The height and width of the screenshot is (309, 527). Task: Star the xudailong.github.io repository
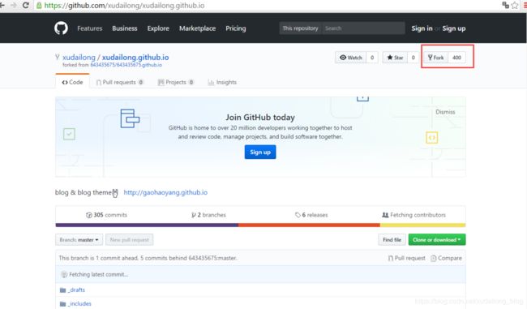coord(396,58)
